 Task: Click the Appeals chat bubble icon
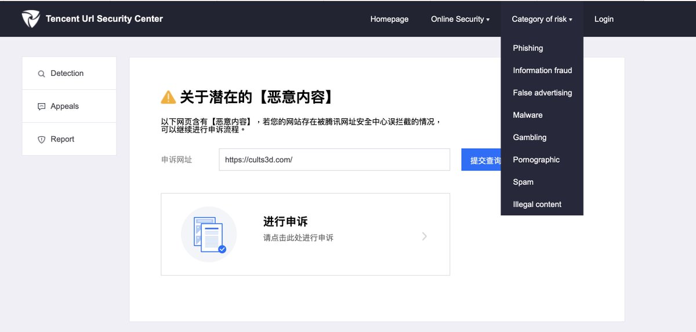tap(41, 107)
